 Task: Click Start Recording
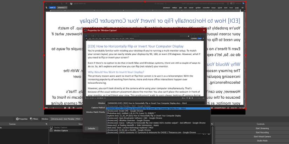(262, 132)
